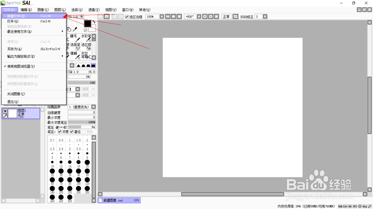Reset zoom with square button after plus
The width and height of the screenshot is (373, 209).
[179, 16]
